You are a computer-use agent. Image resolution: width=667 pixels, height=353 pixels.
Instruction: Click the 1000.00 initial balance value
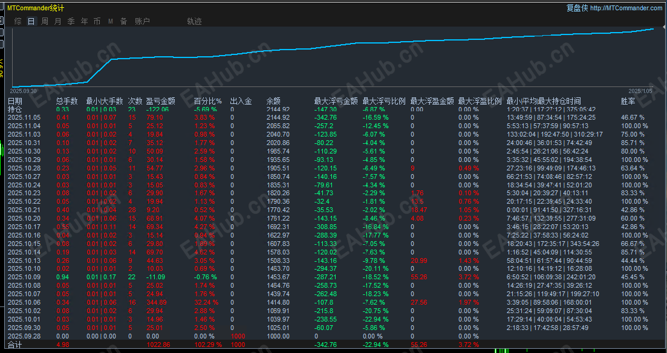tap(278, 336)
